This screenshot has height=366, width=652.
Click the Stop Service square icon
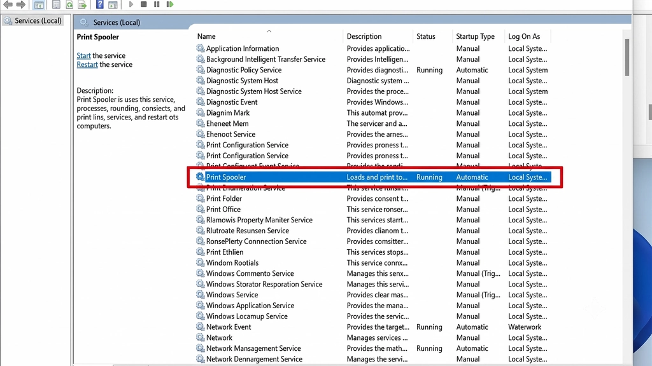[143, 4]
